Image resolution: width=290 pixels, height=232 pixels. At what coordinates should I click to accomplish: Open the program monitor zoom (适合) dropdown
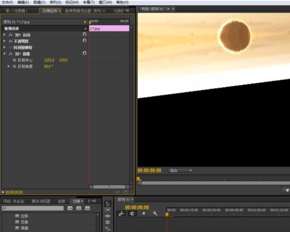click(x=181, y=170)
